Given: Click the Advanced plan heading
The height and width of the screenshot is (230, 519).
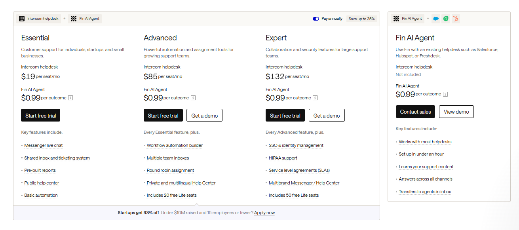Looking at the screenshot, I should point(160,38).
